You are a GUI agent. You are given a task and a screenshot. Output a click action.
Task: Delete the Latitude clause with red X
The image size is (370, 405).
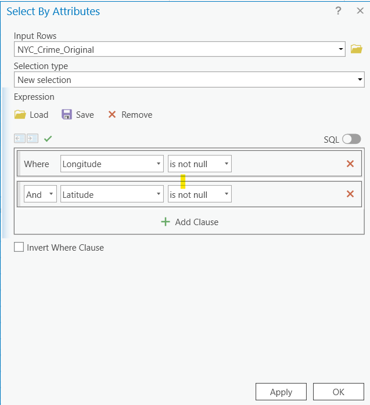coord(350,194)
